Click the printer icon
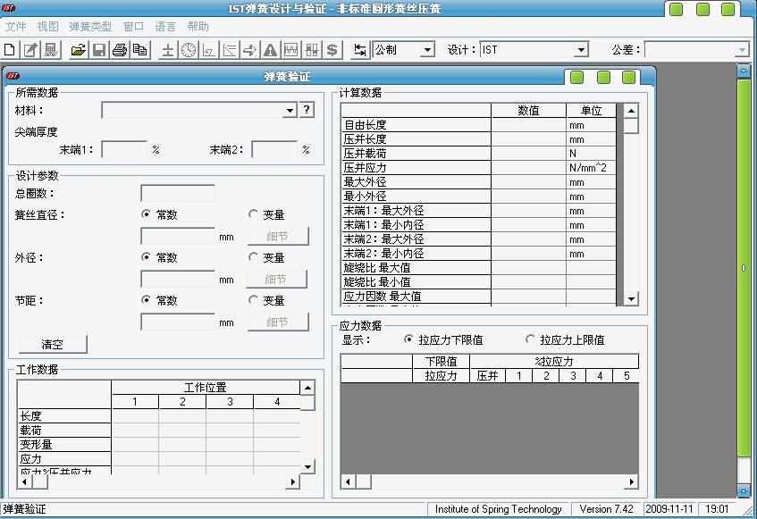This screenshot has height=519, width=757. pos(119,50)
